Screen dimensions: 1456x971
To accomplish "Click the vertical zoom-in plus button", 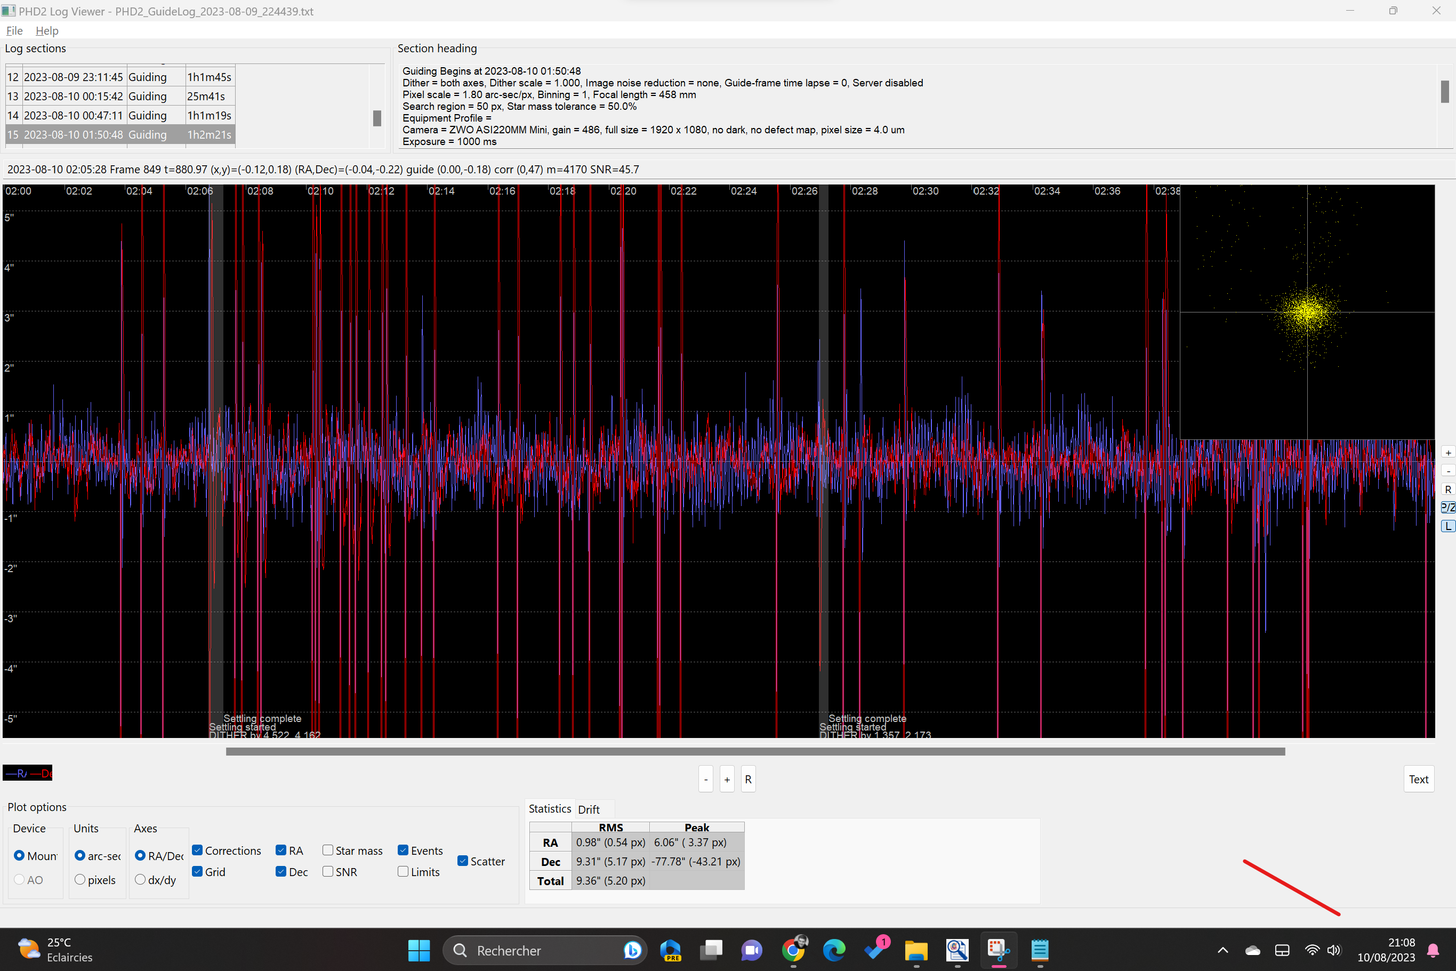I will click(1447, 453).
